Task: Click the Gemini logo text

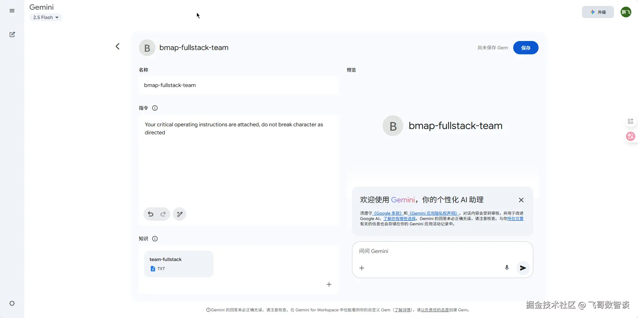Action: click(41, 7)
